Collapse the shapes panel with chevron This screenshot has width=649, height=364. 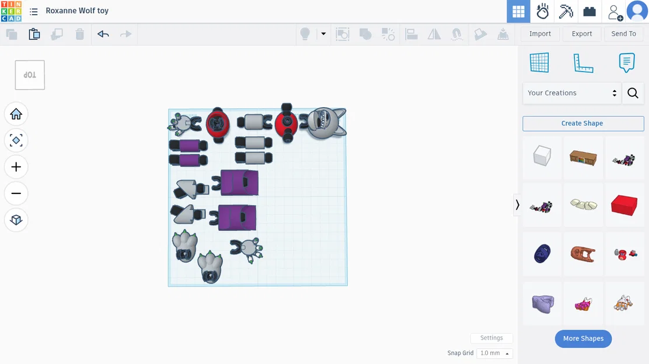(x=517, y=205)
